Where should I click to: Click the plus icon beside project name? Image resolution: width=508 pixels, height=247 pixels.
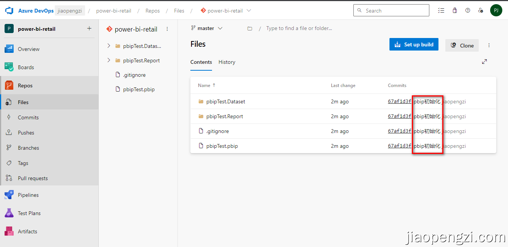point(89,28)
